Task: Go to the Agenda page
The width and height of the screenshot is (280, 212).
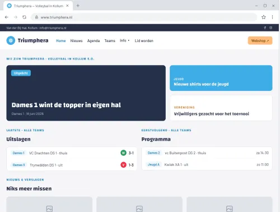Action: point(94,40)
